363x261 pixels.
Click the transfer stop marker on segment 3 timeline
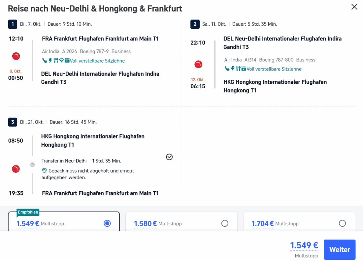[x=32, y=165]
